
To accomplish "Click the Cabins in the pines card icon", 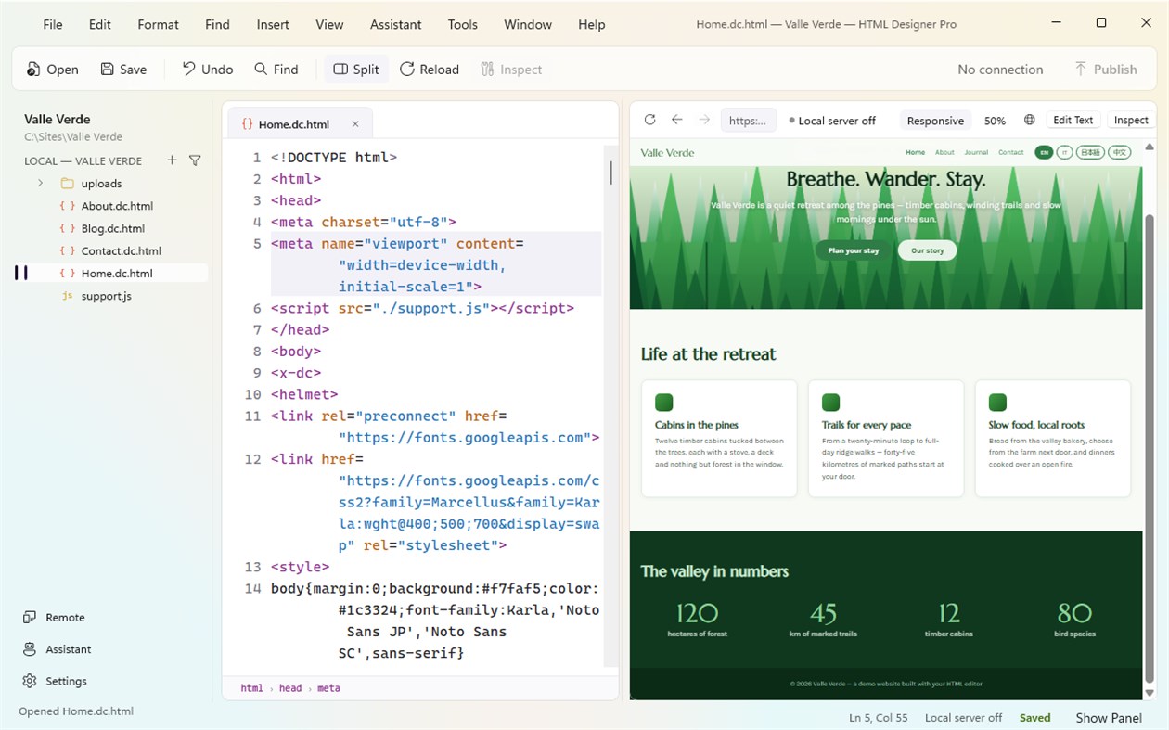I will click(664, 403).
